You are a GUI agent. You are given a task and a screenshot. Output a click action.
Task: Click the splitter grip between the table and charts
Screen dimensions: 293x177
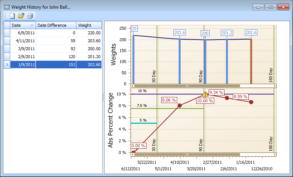103,97
